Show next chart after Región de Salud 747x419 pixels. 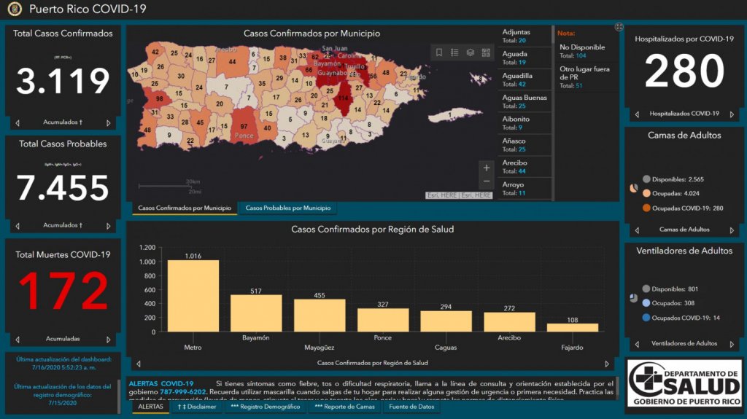607,363
